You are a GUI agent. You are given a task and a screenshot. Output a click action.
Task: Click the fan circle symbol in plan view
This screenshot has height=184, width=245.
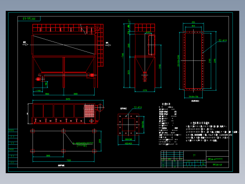coord(100,108)
